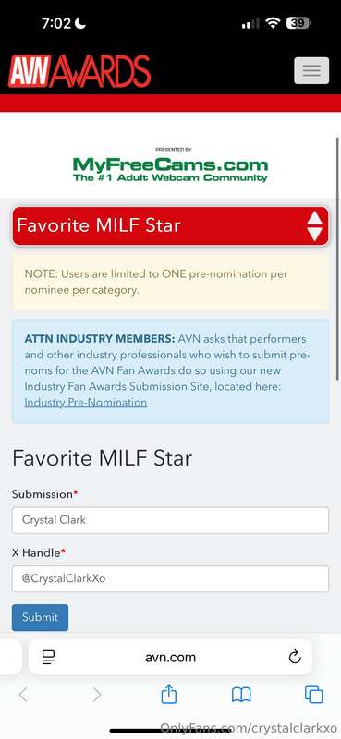Go back with Safari back arrow
This screenshot has width=341, height=739.
tap(23, 695)
